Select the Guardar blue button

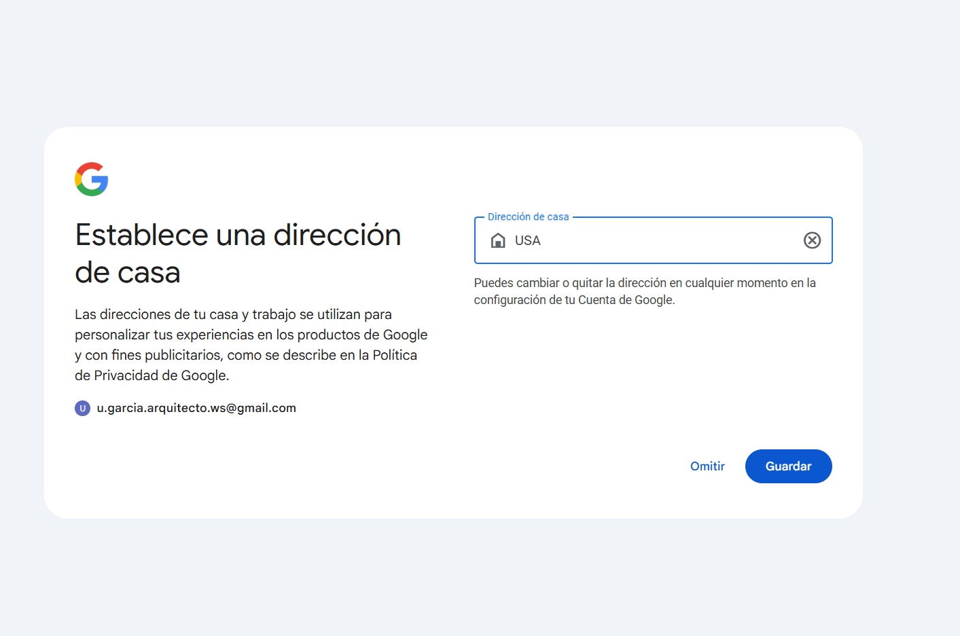(788, 466)
